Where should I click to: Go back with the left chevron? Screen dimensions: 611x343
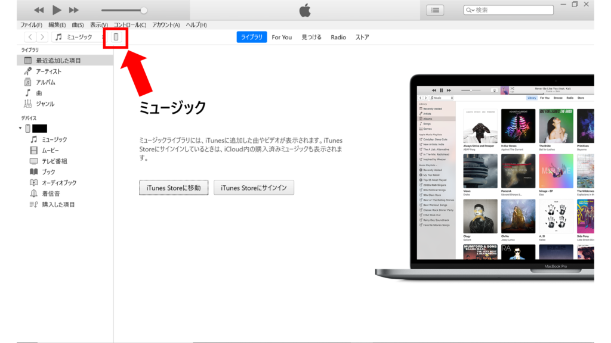point(30,37)
